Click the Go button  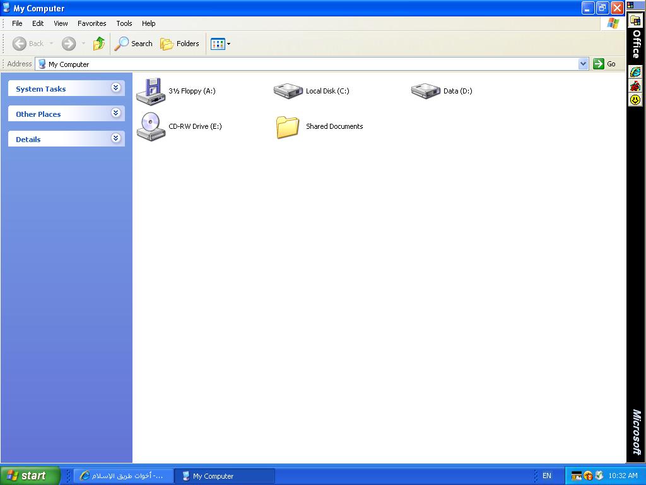pos(604,64)
